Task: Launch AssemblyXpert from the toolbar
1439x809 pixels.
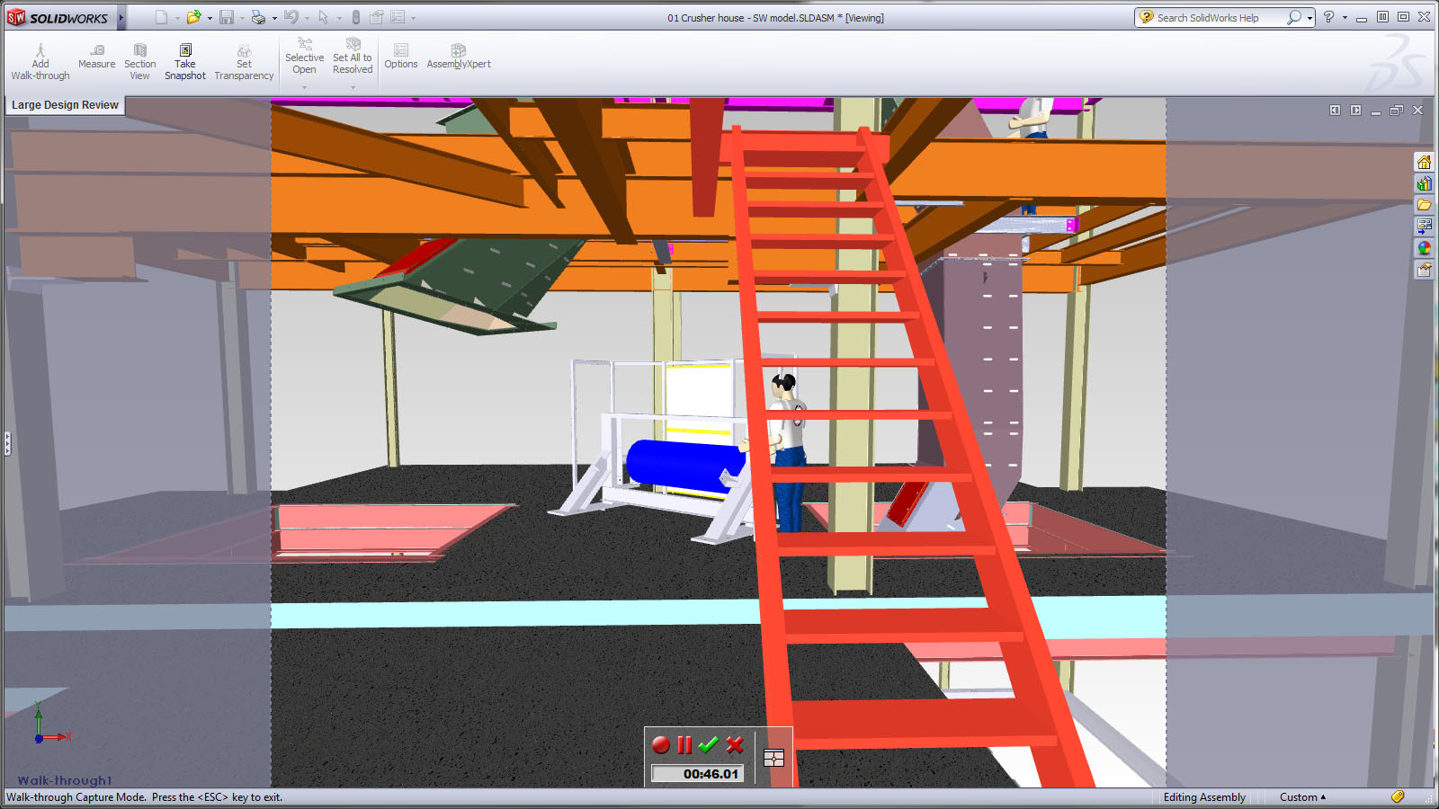Action: coord(459,57)
